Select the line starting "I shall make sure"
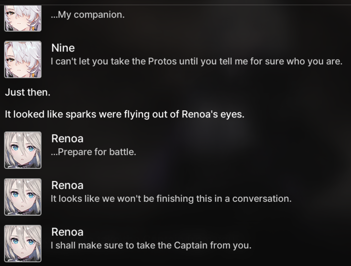This screenshot has height=266, width=351. click(151, 245)
